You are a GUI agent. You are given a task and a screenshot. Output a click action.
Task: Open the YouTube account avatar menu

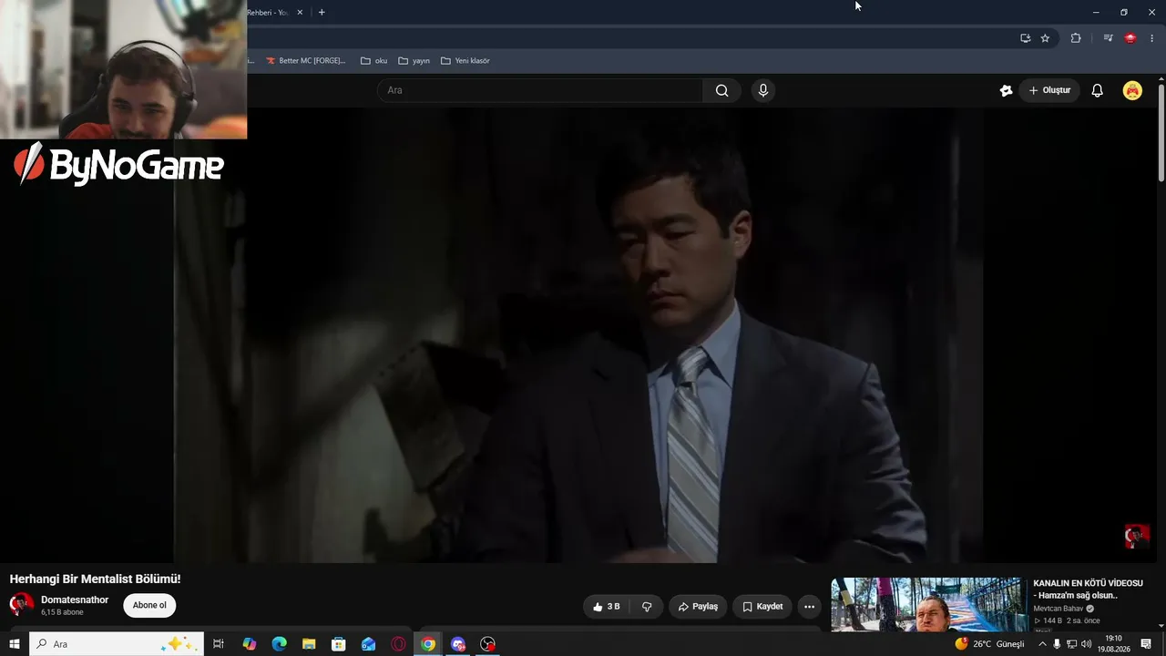point(1132,90)
